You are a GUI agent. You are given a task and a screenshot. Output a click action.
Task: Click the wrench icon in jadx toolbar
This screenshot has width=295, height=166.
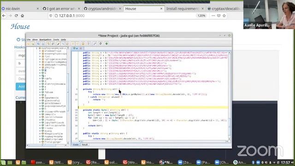(x=94, y=44)
